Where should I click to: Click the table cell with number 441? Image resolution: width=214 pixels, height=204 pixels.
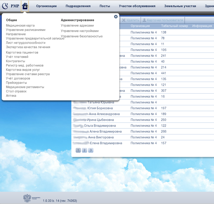[163, 73]
